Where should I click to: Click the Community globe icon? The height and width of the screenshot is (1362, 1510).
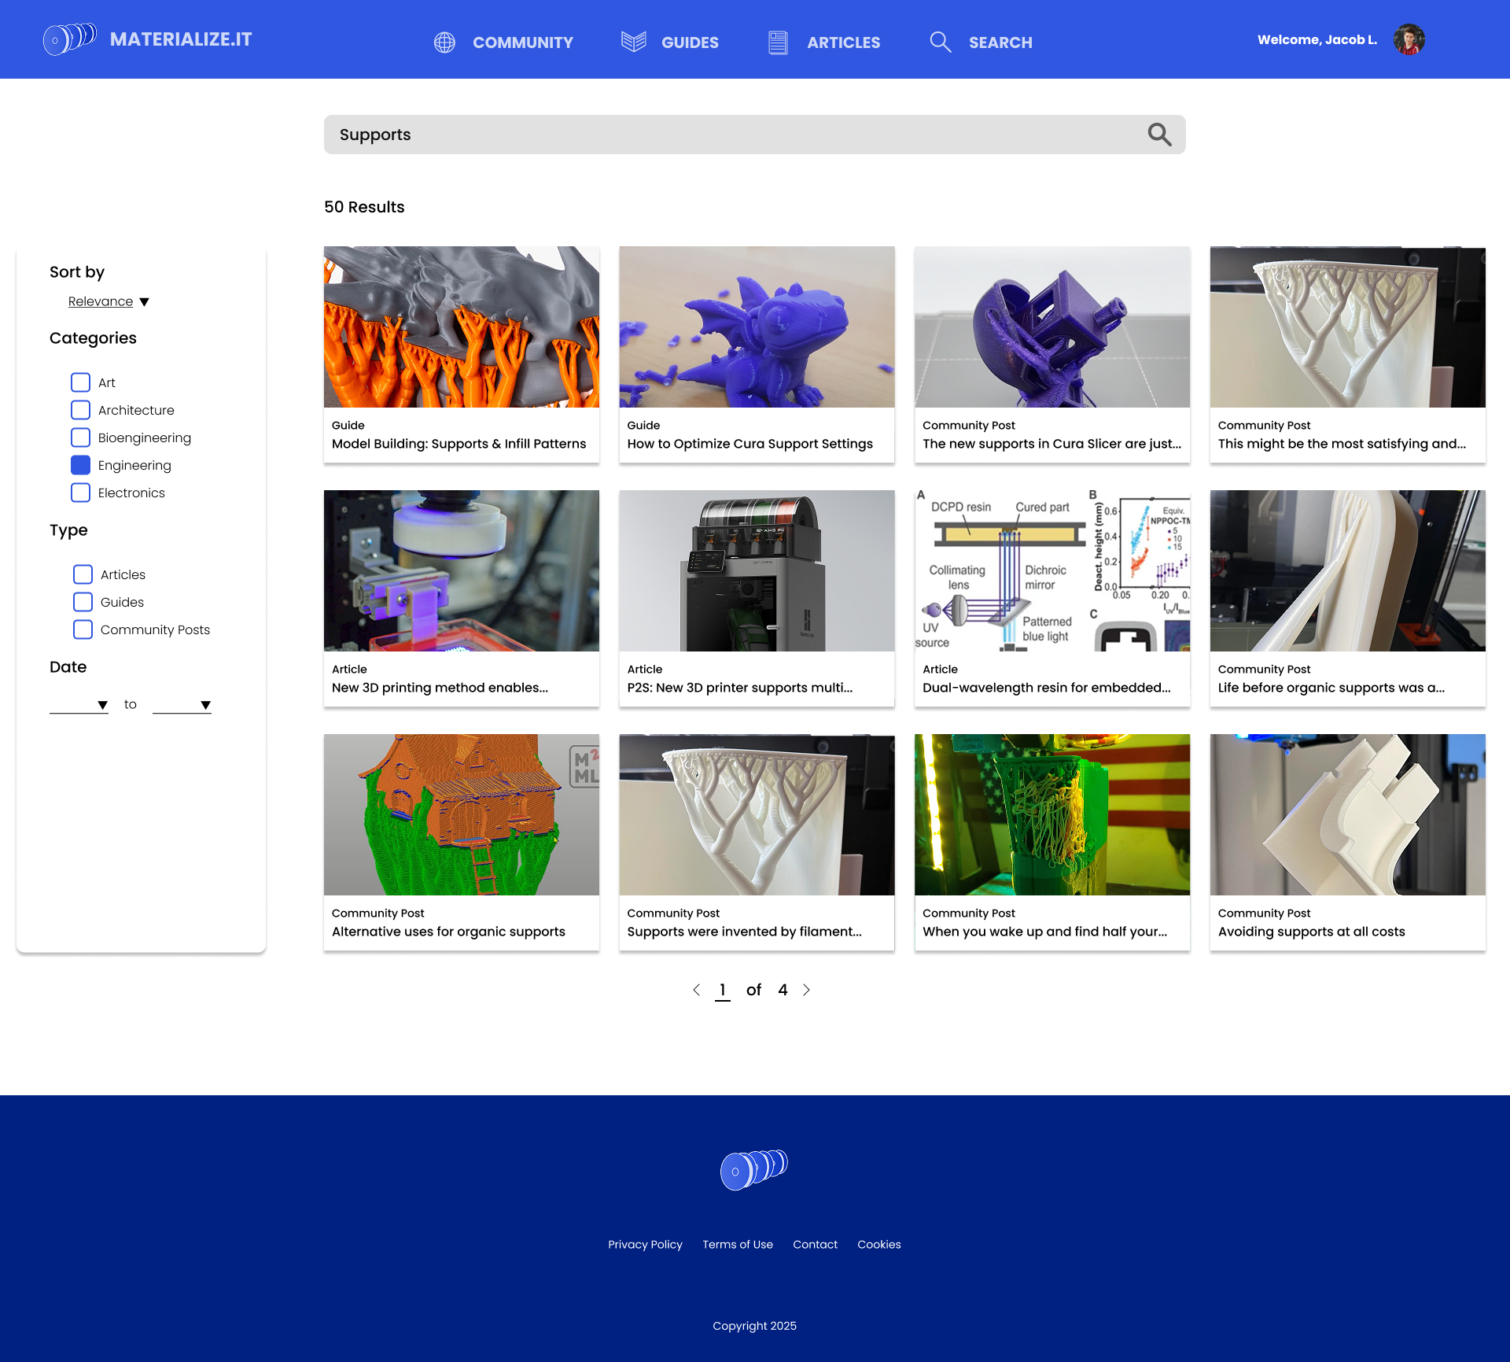[444, 42]
